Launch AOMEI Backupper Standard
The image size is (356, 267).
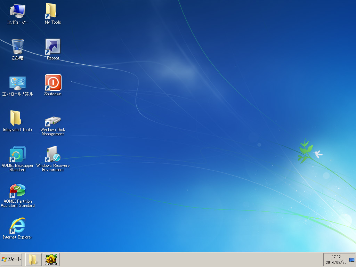[17, 155]
